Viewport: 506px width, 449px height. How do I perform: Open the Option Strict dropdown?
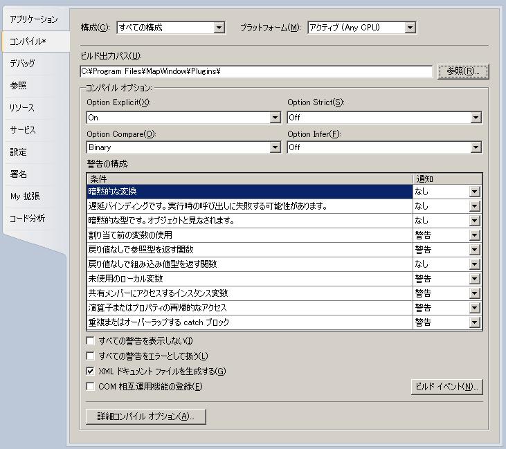pyautogui.click(x=476, y=118)
